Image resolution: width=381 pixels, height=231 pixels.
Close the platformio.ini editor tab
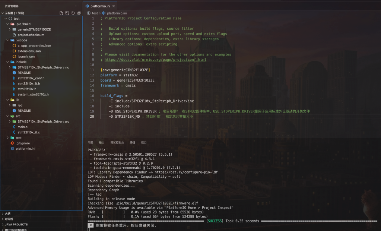point(114,6)
